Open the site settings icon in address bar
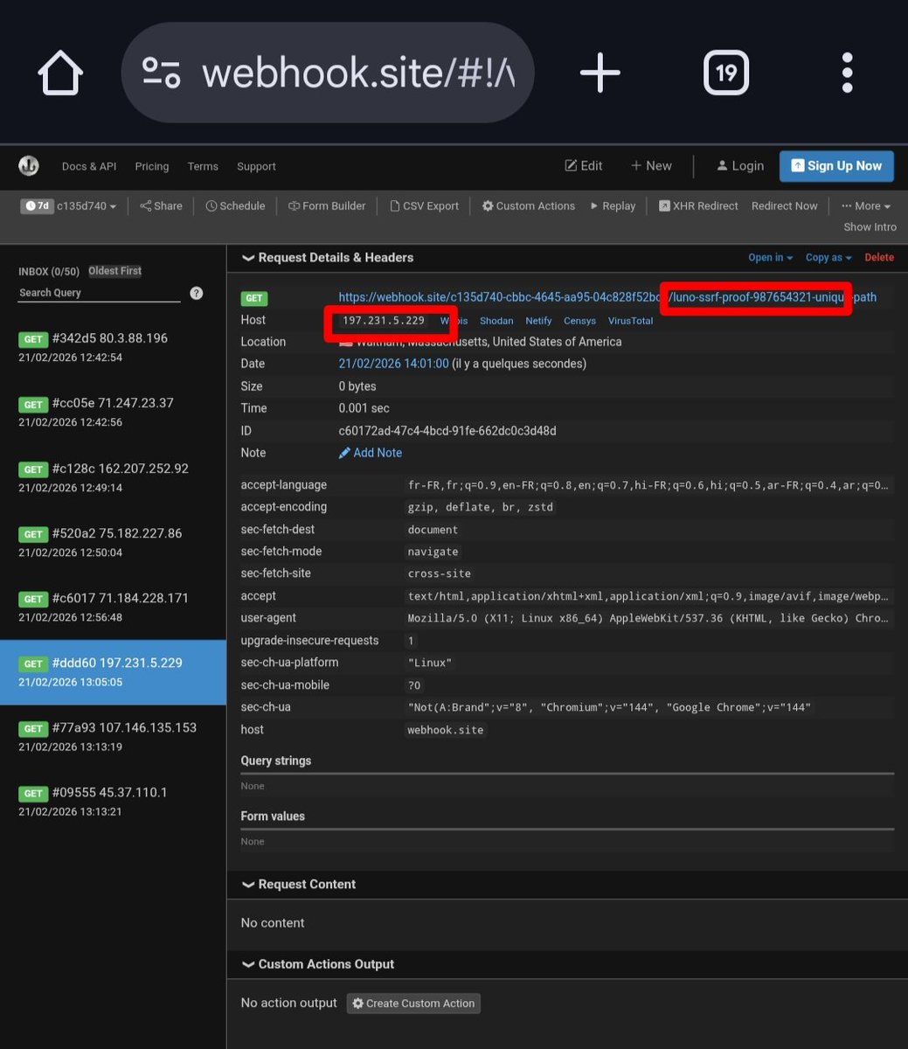908x1049 pixels. 161,73
